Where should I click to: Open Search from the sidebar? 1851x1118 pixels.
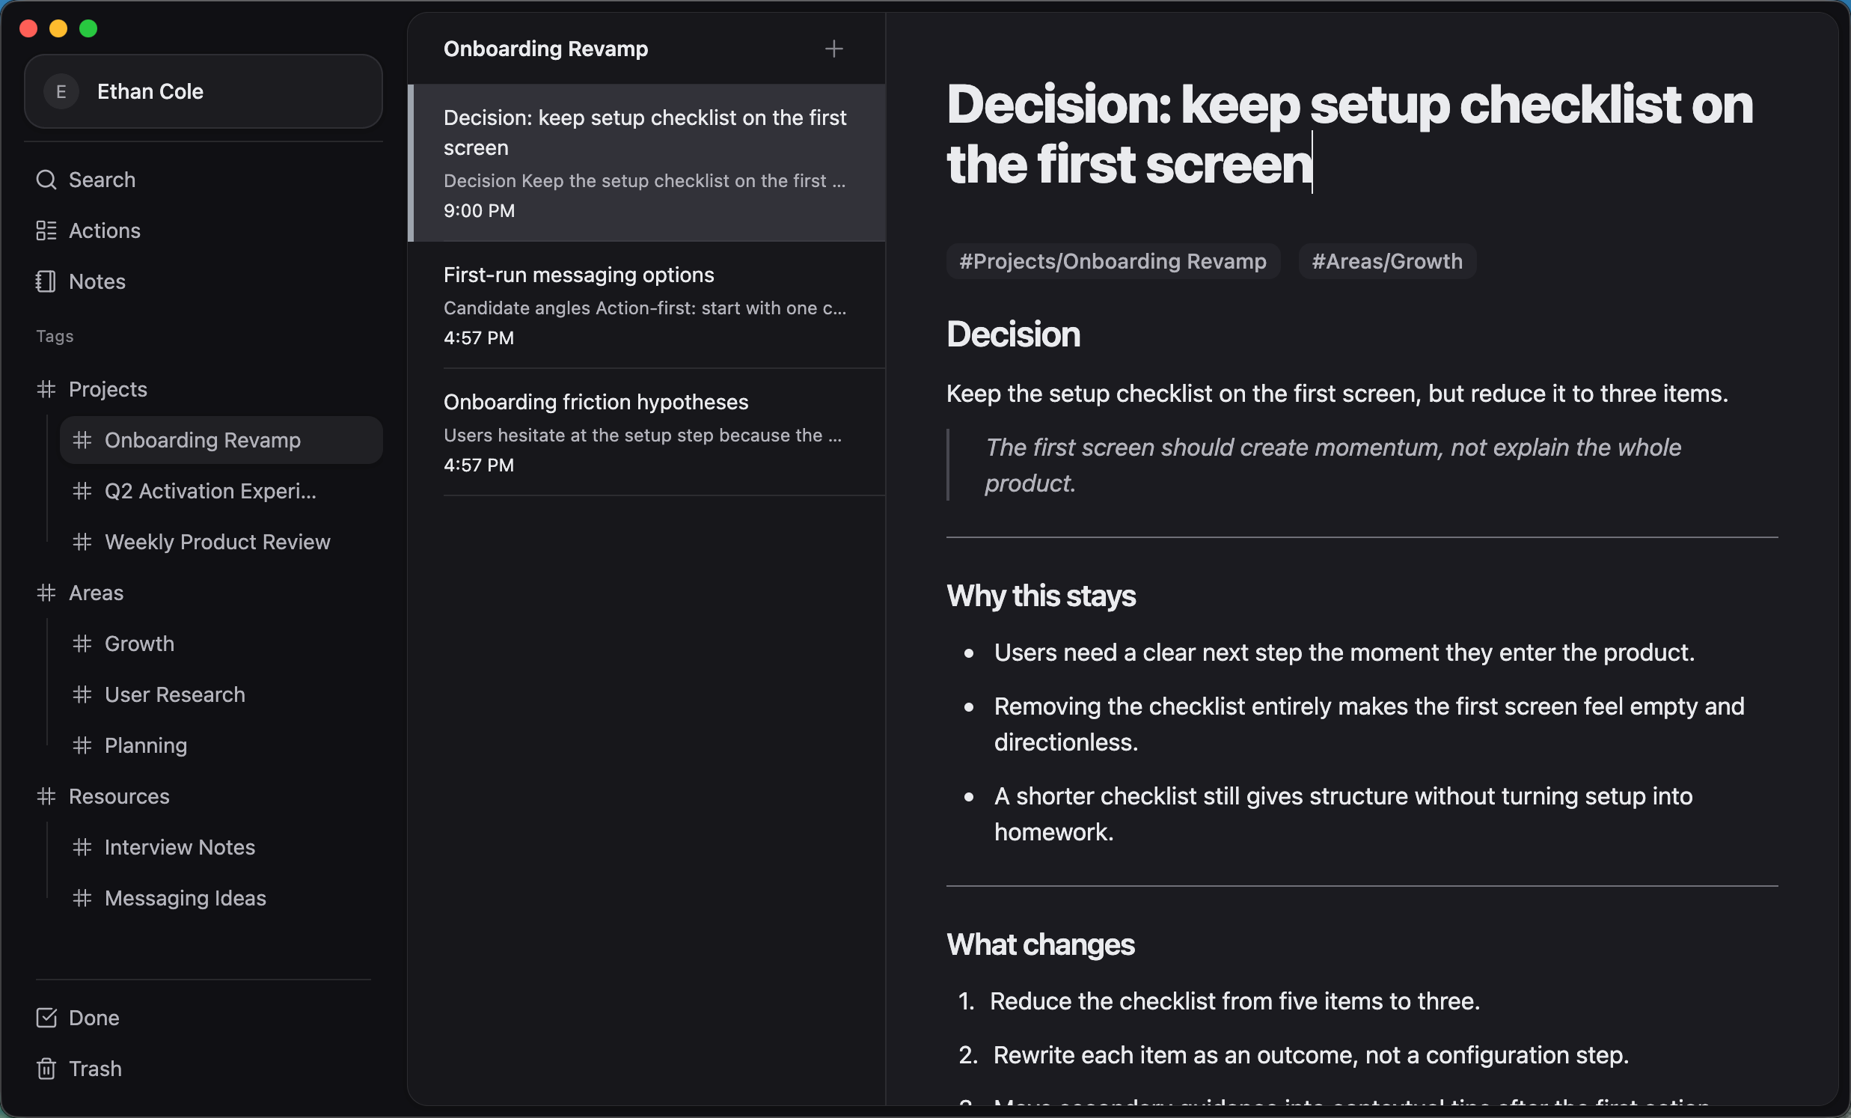102,180
